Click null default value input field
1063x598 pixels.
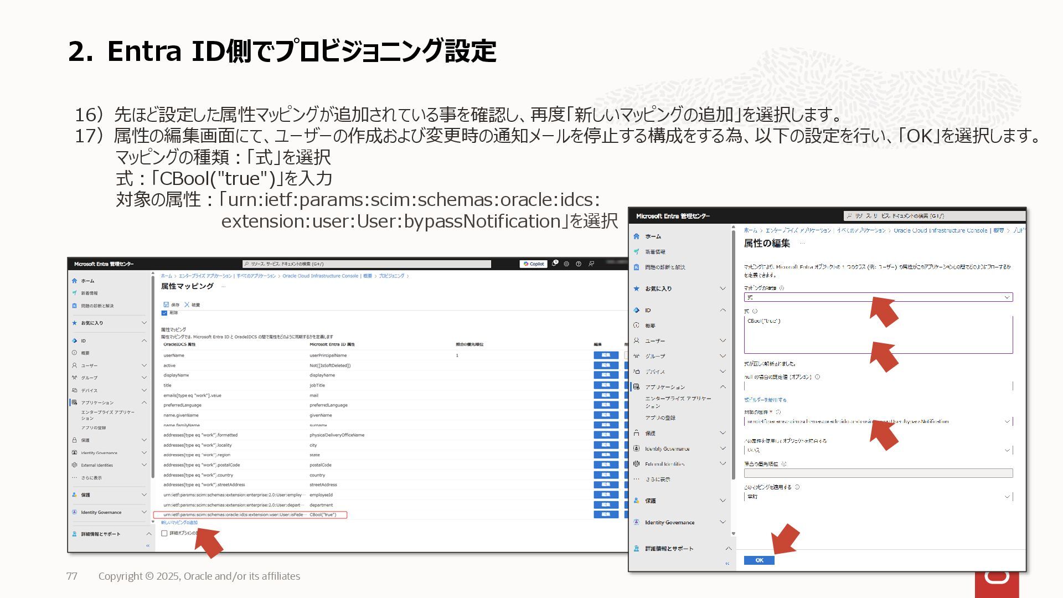[x=878, y=386]
